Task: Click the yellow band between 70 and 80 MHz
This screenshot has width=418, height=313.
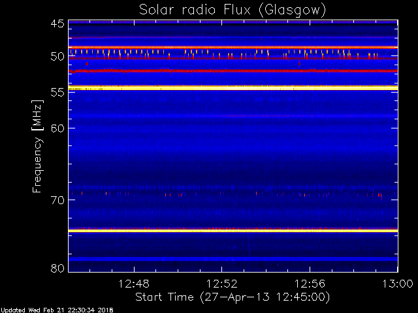Action: [x=233, y=231]
